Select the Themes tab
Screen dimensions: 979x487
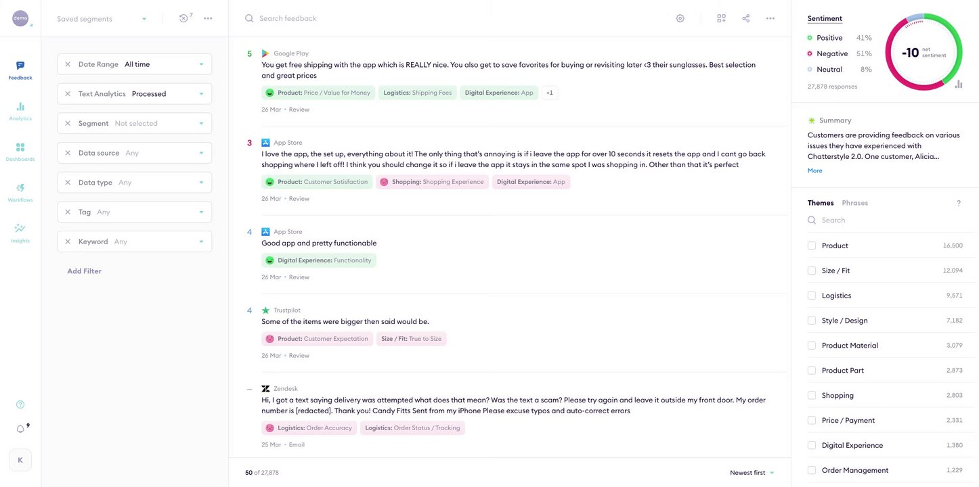pos(821,203)
